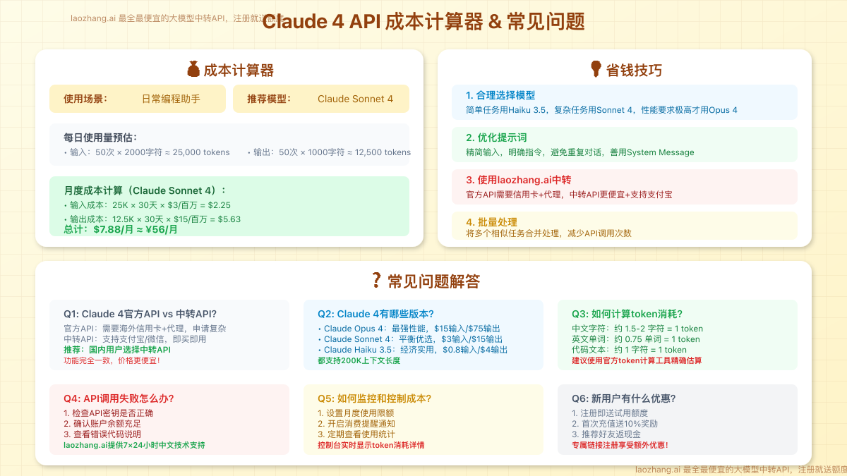Click step 3. 定期查看使用统计
Image resolution: width=847 pixels, height=476 pixels.
(356, 434)
